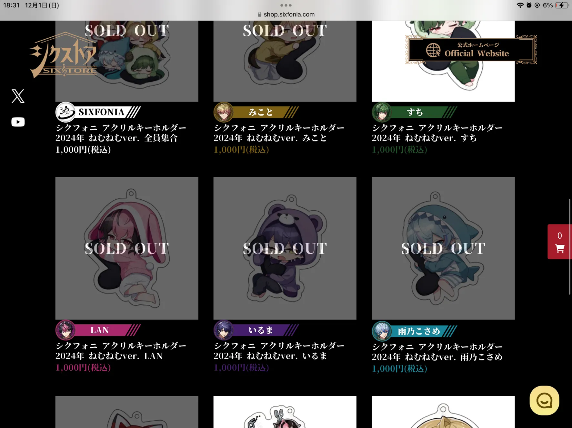Open the yellow chat support bubble
The image size is (572, 428).
click(544, 400)
